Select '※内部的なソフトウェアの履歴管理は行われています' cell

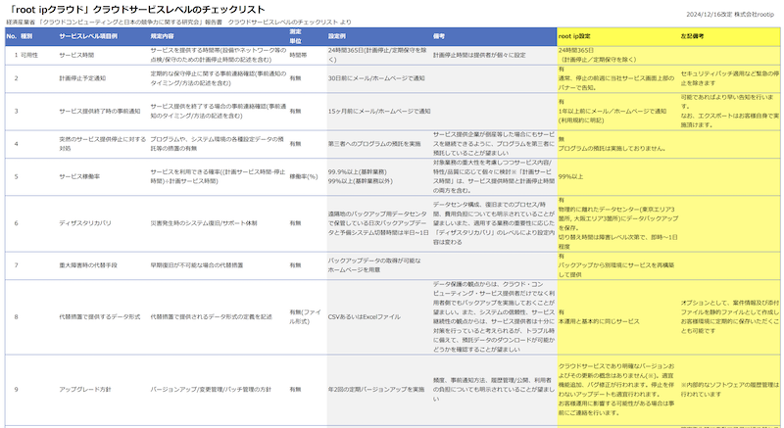pos(729,389)
